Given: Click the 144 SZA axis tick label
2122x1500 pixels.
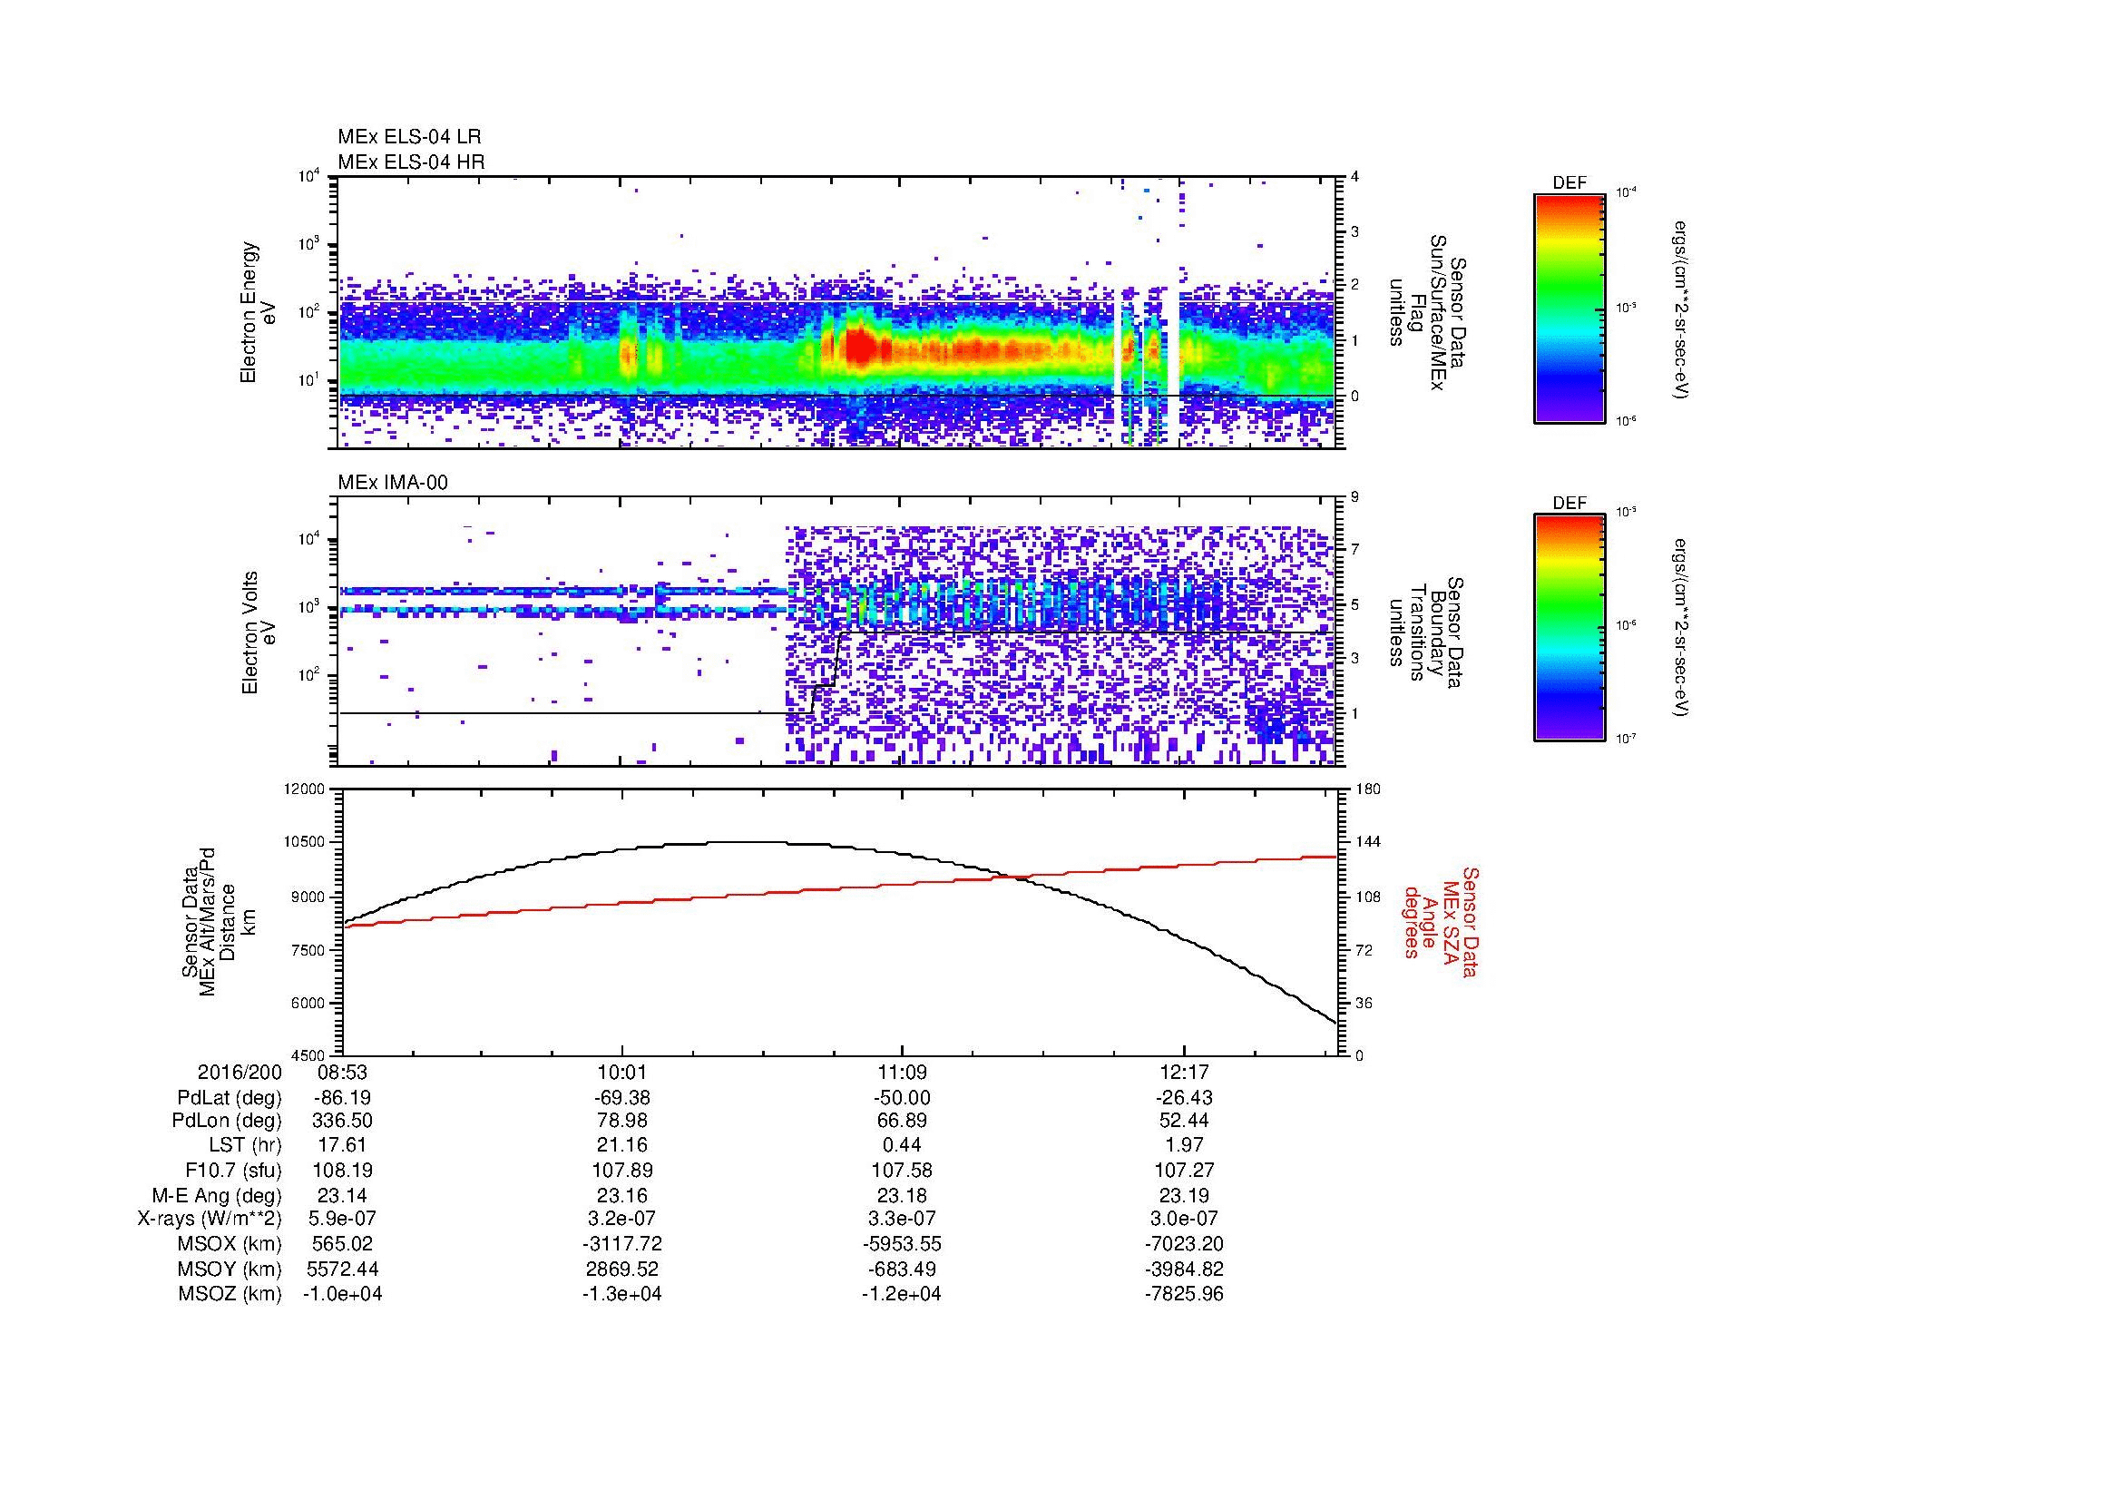Looking at the screenshot, I should click(1368, 842).
